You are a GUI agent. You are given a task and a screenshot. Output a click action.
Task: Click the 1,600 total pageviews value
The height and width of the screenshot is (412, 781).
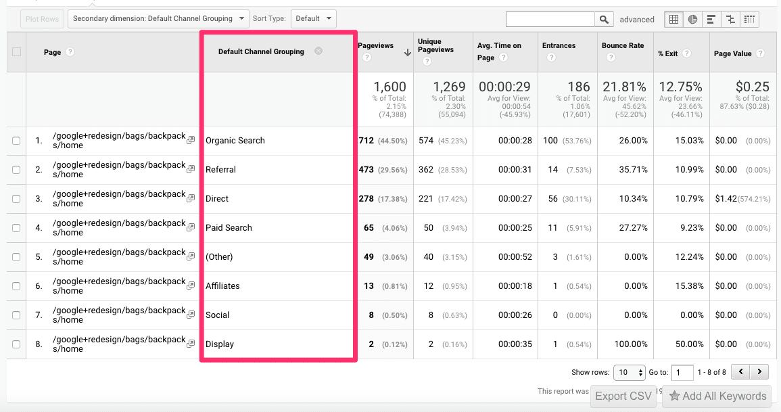click(x=390, y=87)
